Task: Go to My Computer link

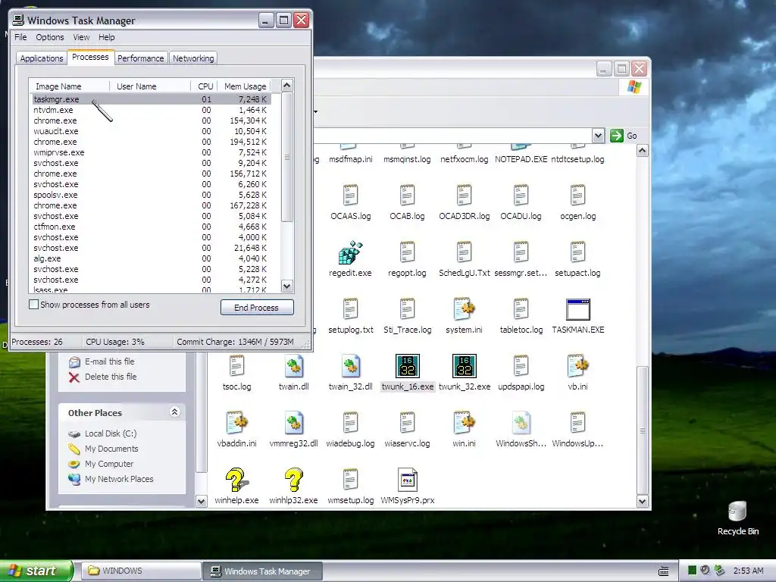Action: coord(109,465)
